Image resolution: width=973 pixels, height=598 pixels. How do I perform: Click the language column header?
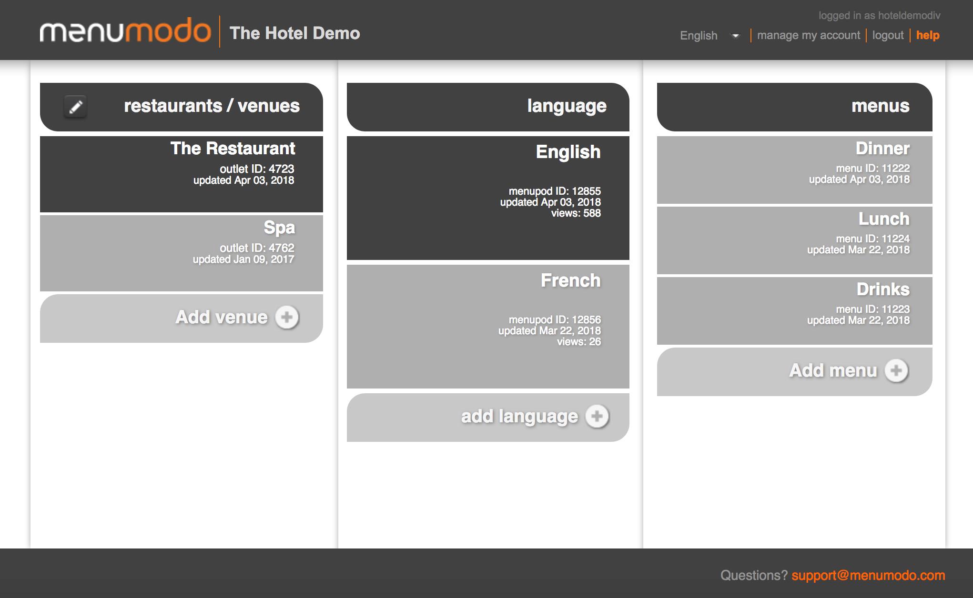[x=488, y=107]
